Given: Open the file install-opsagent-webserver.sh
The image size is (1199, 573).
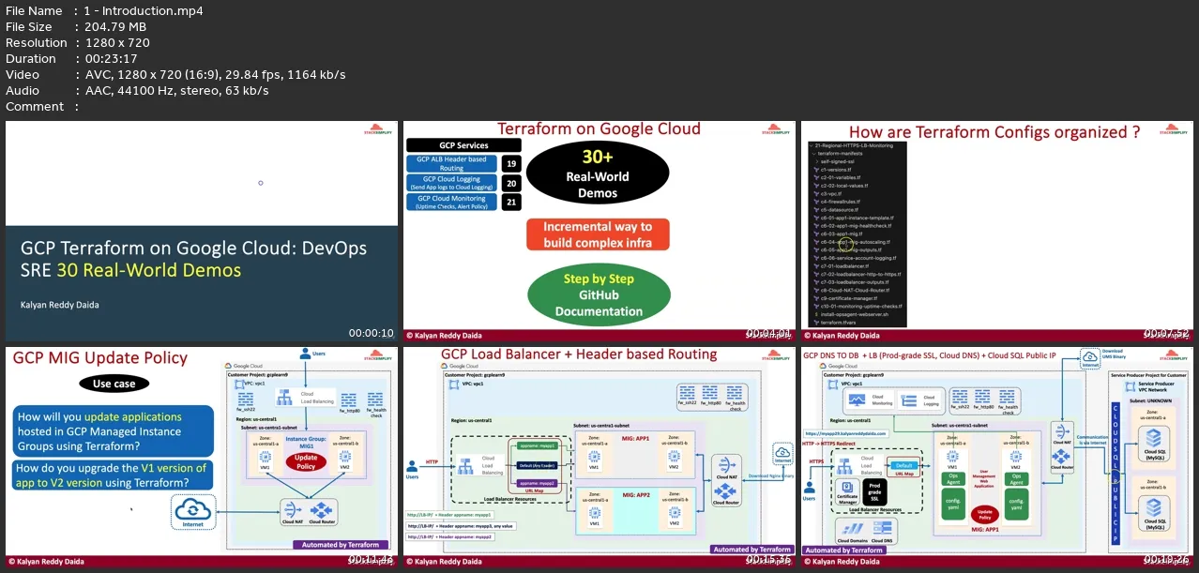Looking at the screenshot, I should coord(854,313).
